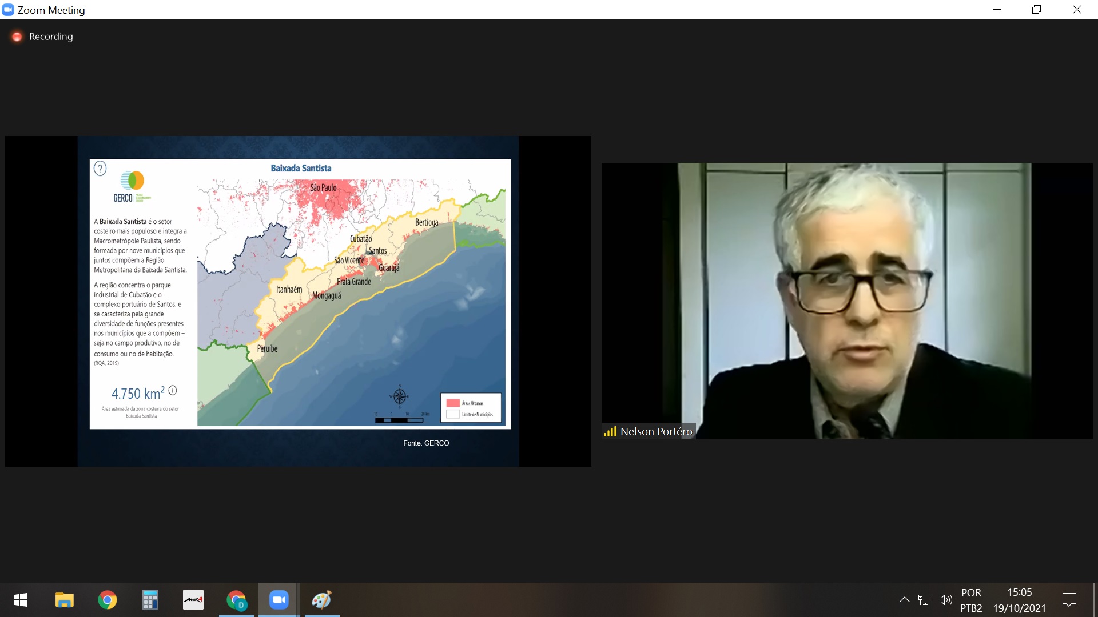Click the Zoom Meeting title bar icon
The width and height of the screenshot is (1098, 617).
(8, 10)
